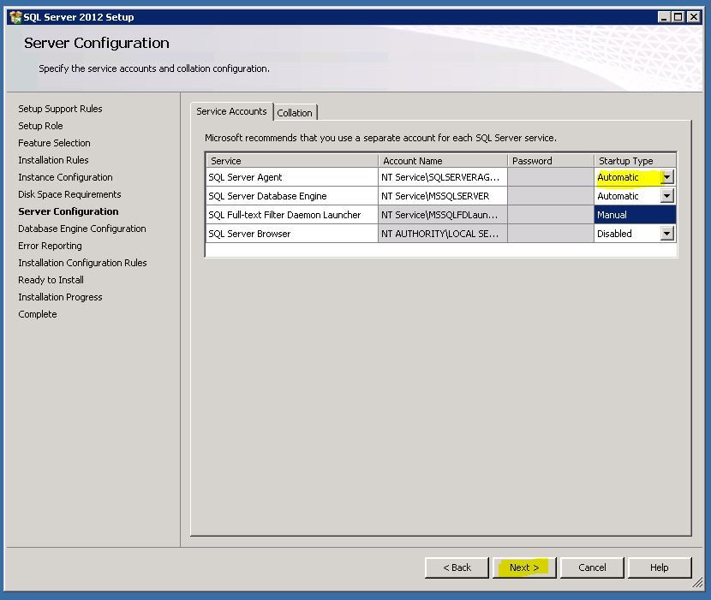The height and width of the screenshot is (600, 711).
Task: Click the SQL Server setup title bar icon
Action: pyautogui.click(x=15, y=17)
